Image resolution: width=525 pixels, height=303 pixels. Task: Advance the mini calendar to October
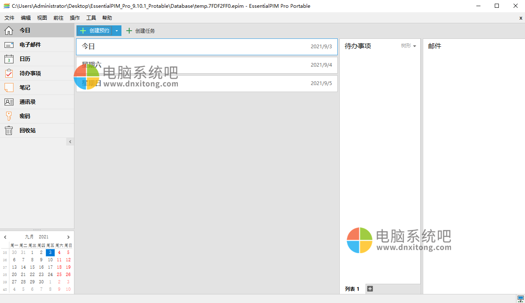click(68, 236)
